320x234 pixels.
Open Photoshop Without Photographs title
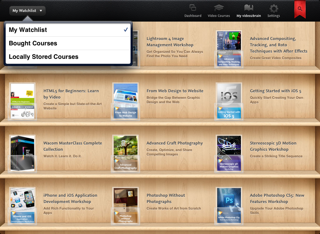pos(166,198)
